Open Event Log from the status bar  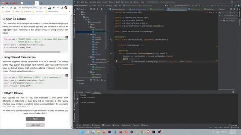tap(233, 125)
